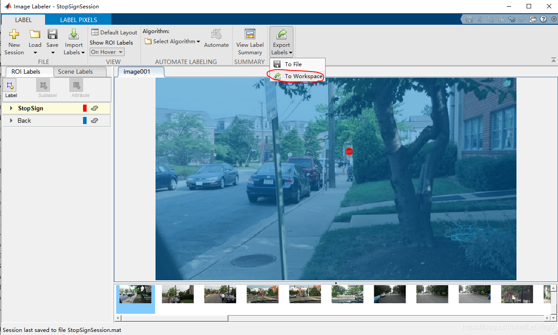
Task: Choose To File from Export menu
Action: tap(297, 64)
